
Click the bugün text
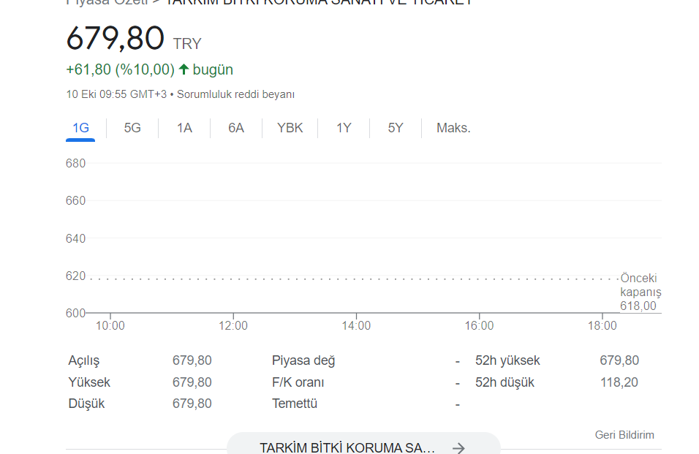[x=213, y=70]
